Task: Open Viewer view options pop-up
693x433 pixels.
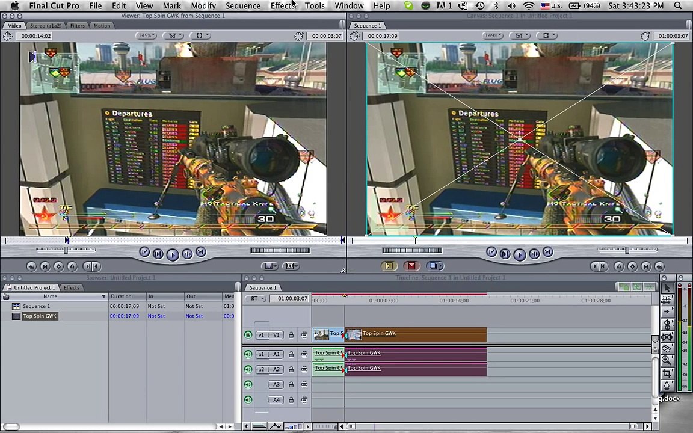Action: click(x=200, y=36)
